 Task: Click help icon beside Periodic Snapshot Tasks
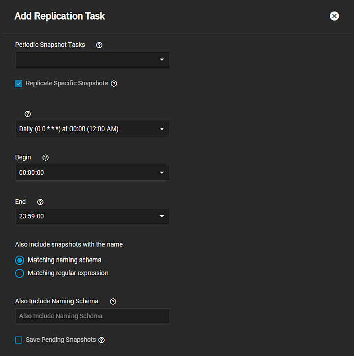[x=99, y=45]
